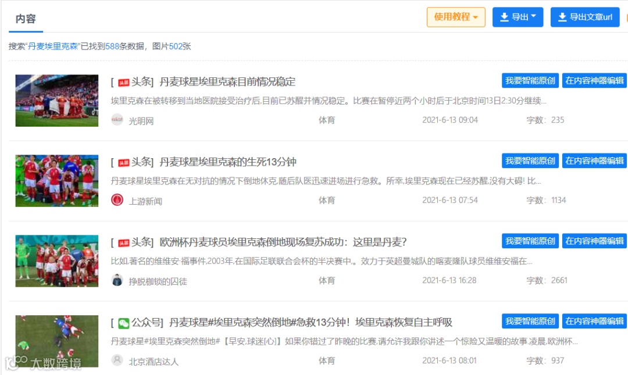Click the 上游新闻 red avatar icon
Image resolution: width=628 pixels, height=375 pixels.
pyautogui.click(x=117, y=199)
